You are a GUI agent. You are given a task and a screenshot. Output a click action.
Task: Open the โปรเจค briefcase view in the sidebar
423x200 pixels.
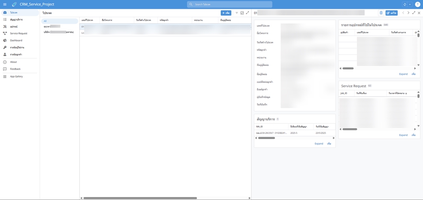tap(20, 13)
